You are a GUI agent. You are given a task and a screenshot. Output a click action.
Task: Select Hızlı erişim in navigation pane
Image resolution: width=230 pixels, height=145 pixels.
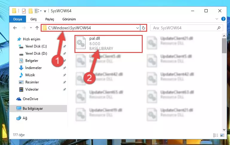31,39
